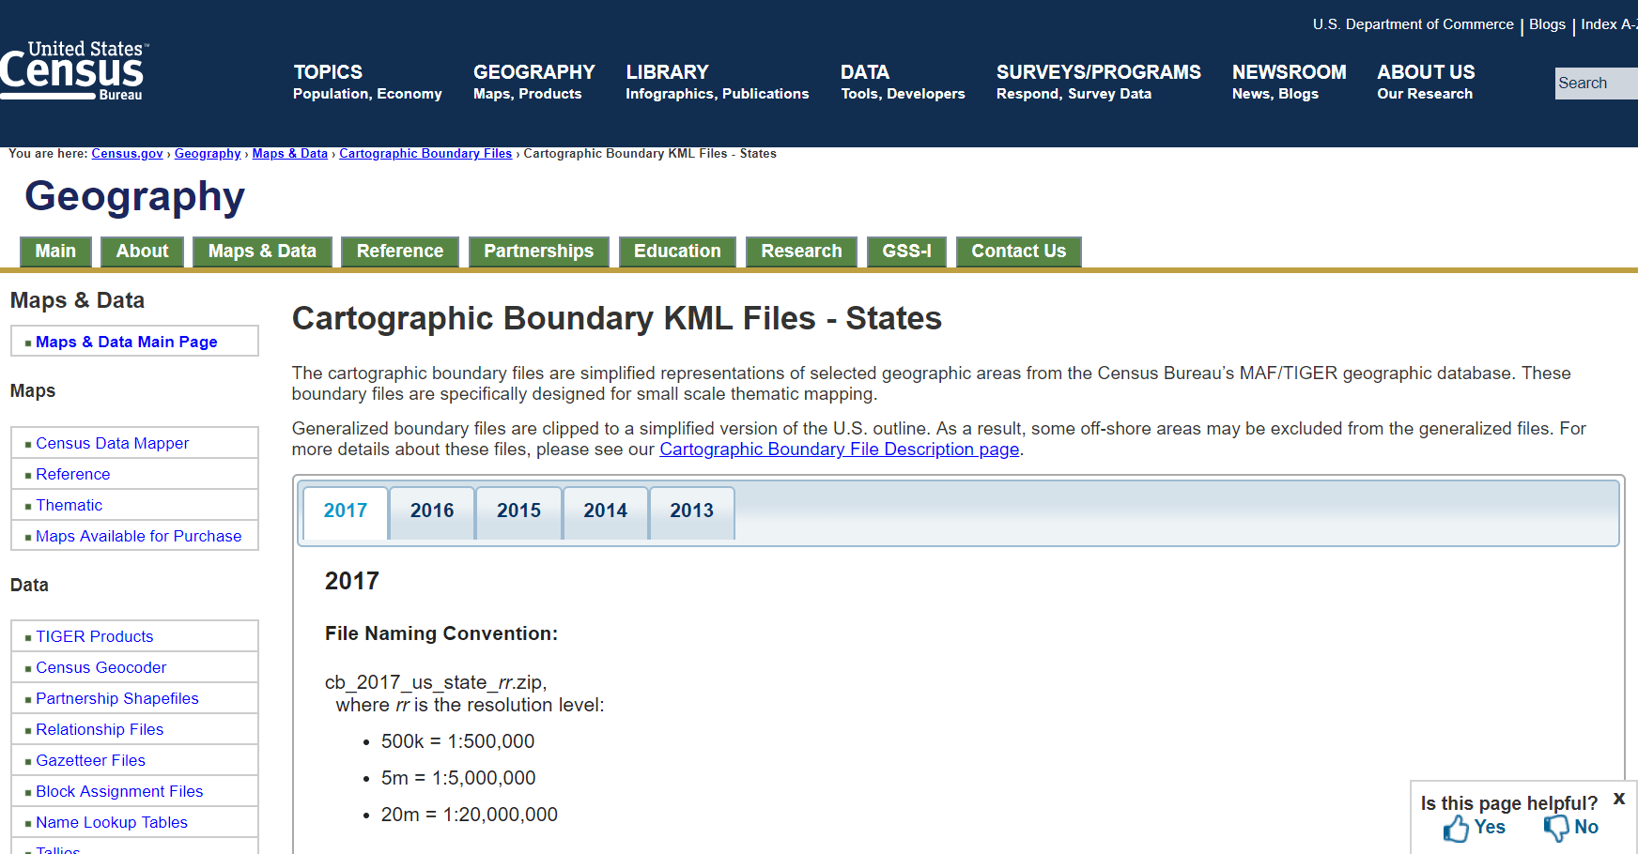Screen dimensions: 1638x854
Task: Open Relationship Files link
Action: (x=100, y=729)
